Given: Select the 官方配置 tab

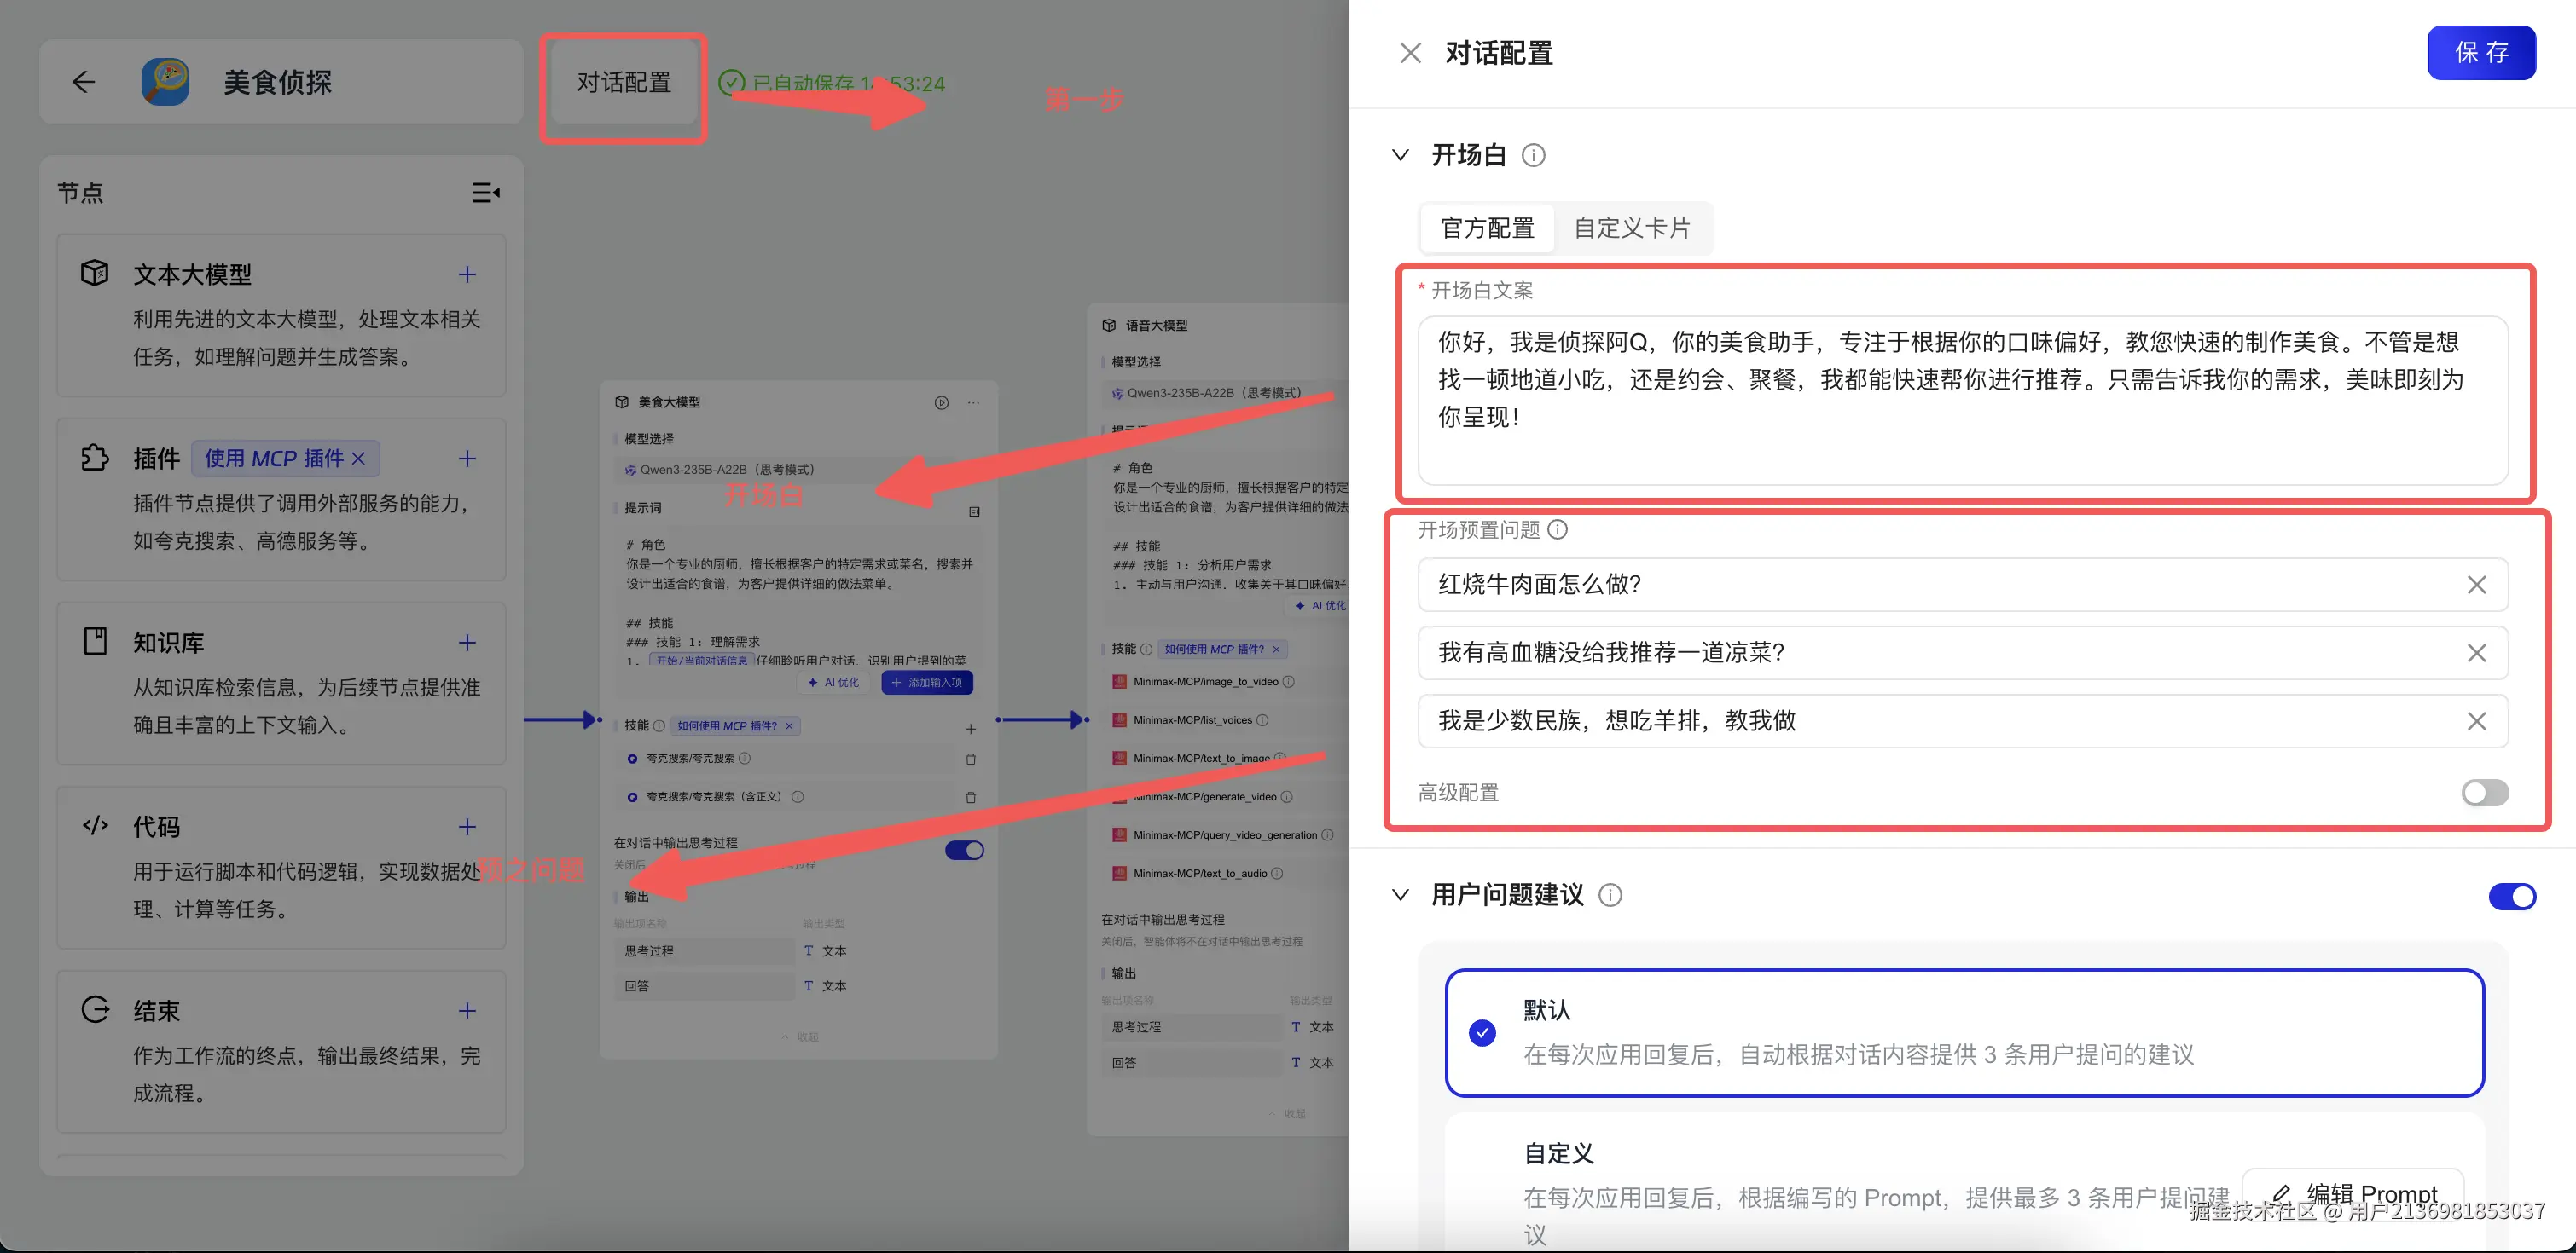Looking at the screenshot, I should (x=1487, y=228).
